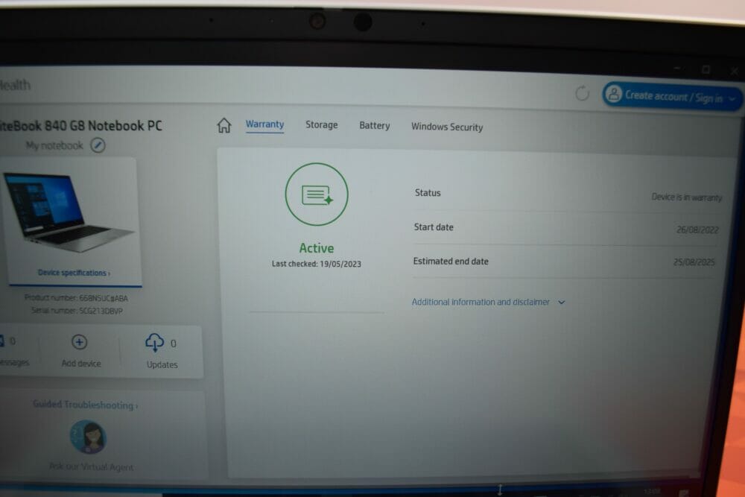Expand Additional information and disclaimer
745x497 pixels.
562,303
